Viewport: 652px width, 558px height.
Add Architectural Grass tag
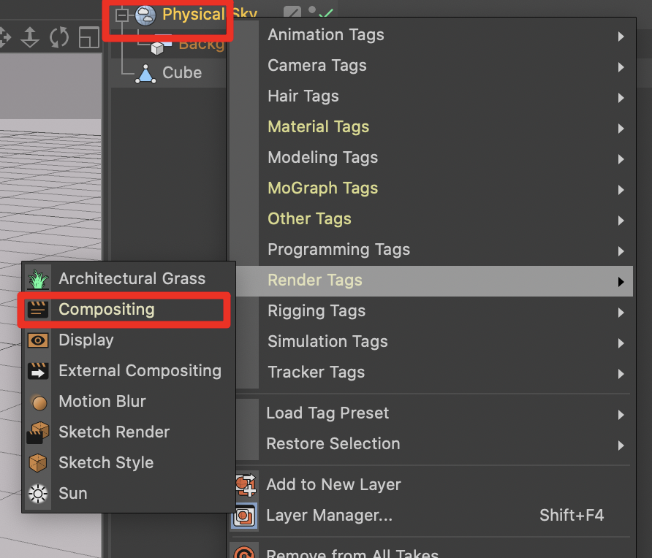tap(129, 279)
